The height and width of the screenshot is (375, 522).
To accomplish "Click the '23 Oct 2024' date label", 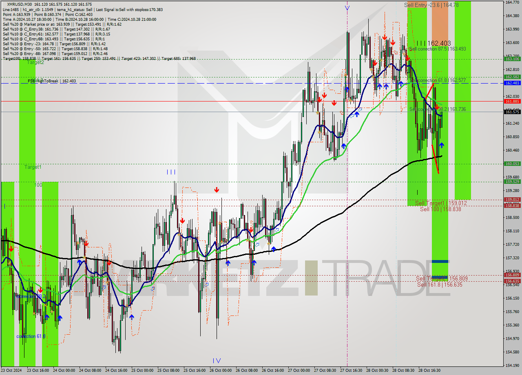I will point(11,371).
